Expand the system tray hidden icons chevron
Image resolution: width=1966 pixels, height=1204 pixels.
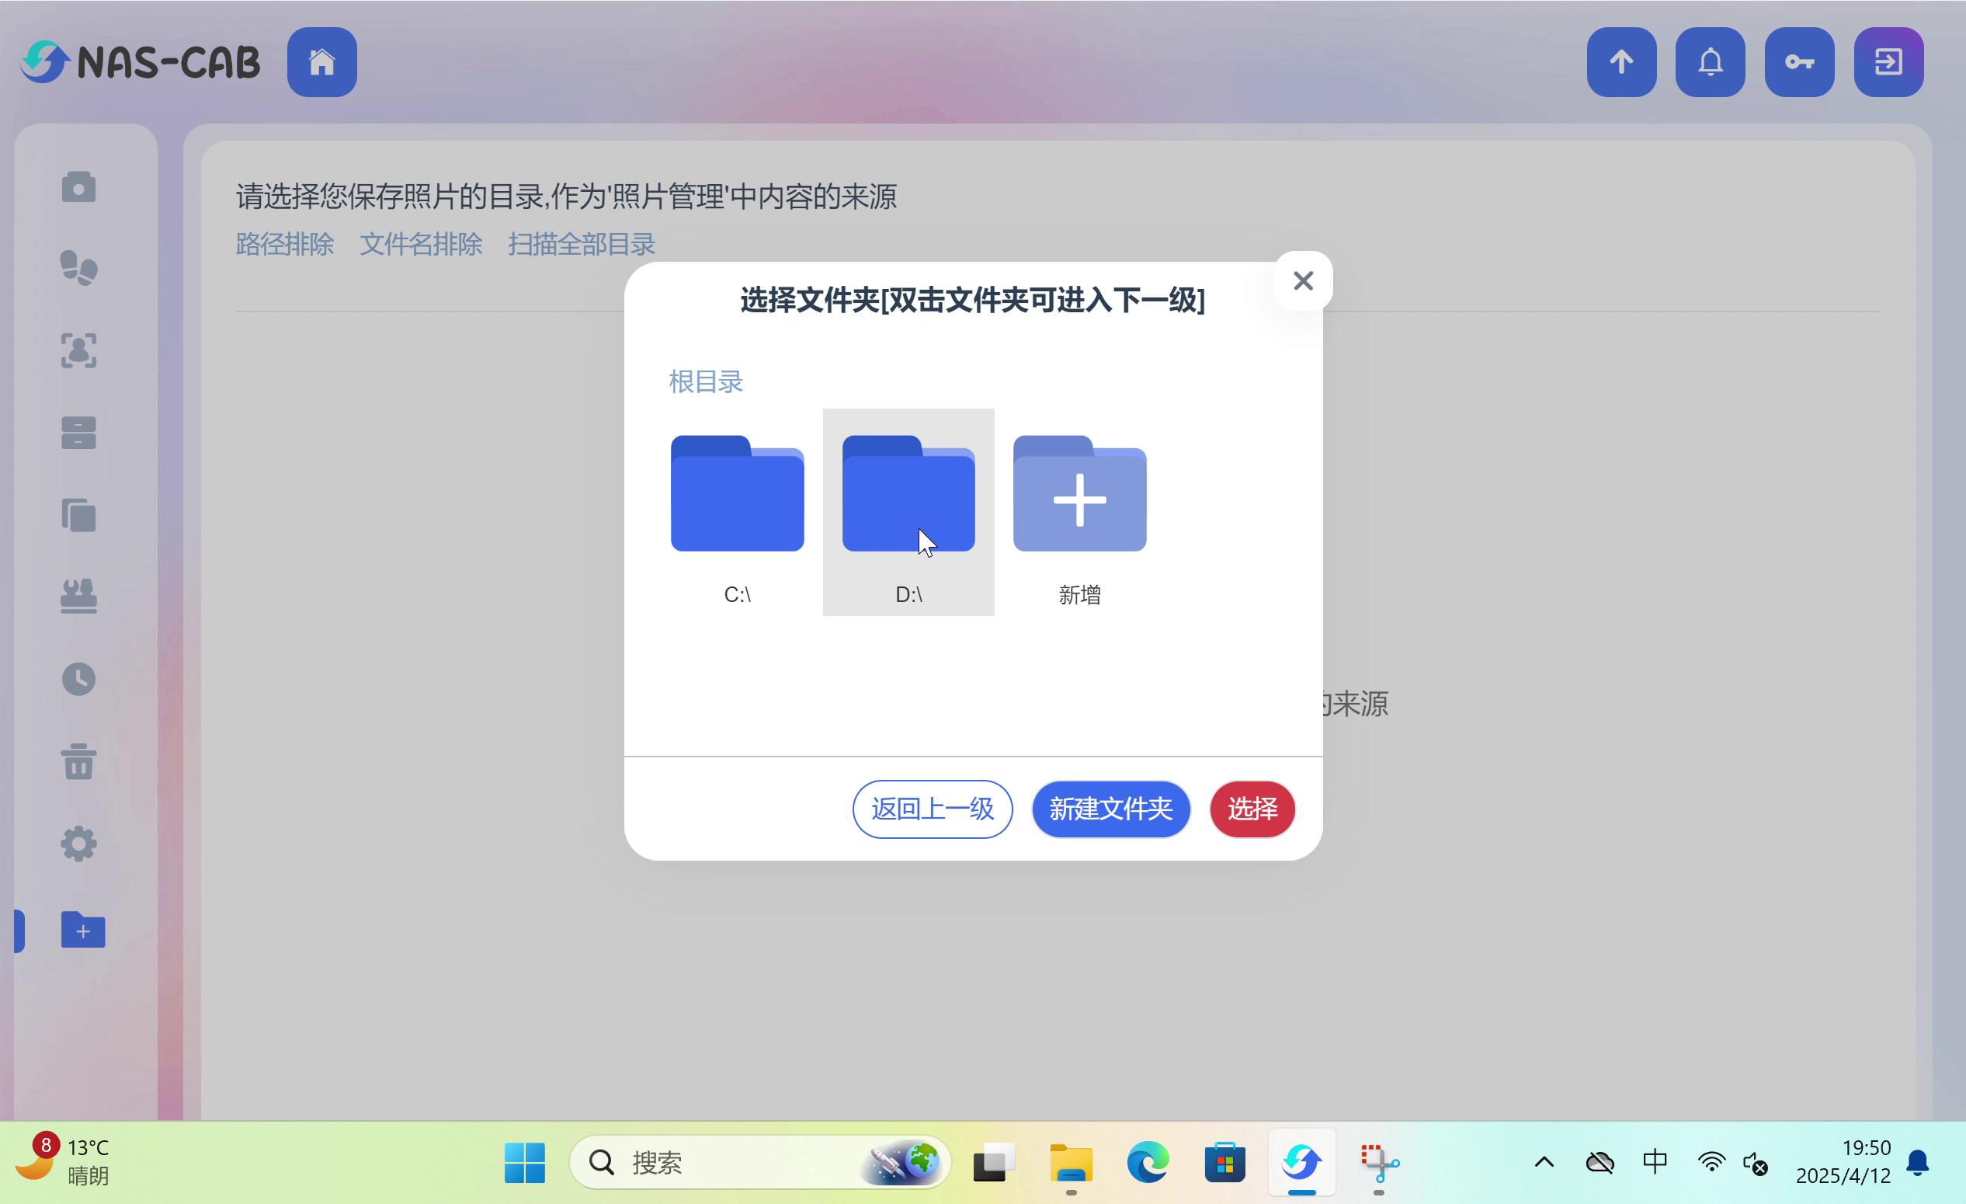(1544, 1162)
